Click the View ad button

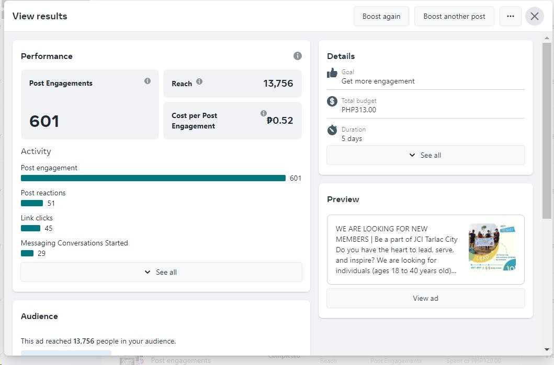pos(425,298)
